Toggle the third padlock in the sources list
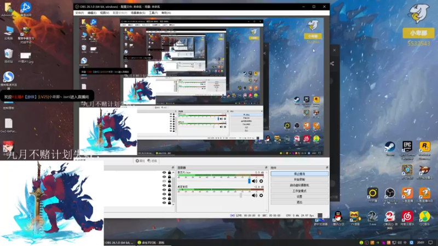The image size is (438, 246). tap(169, 181)
